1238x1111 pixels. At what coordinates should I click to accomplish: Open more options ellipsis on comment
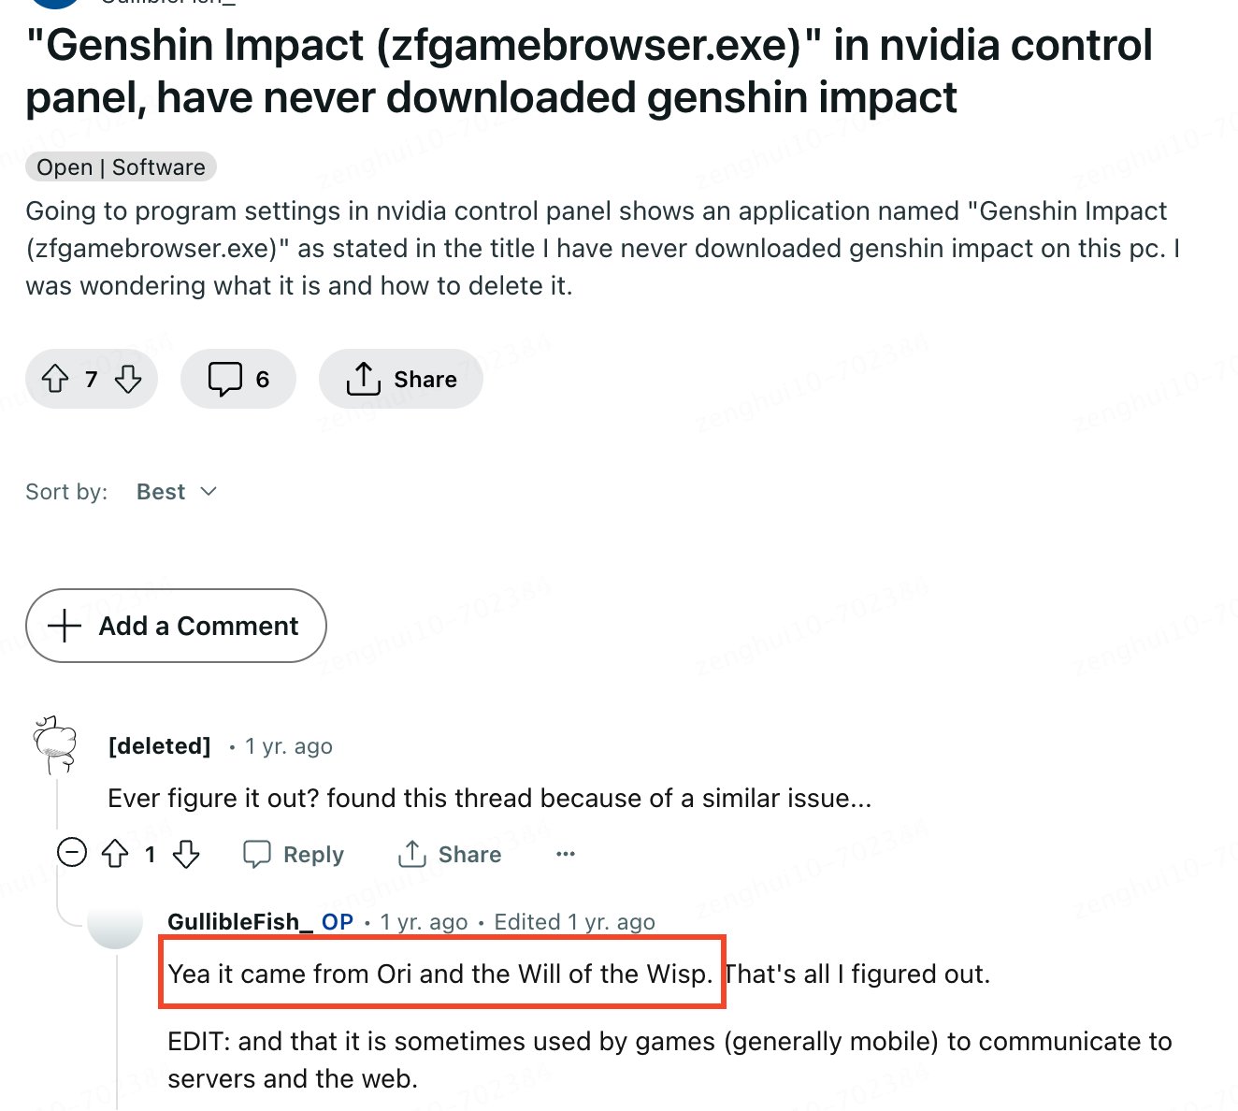tap(566, 854)
